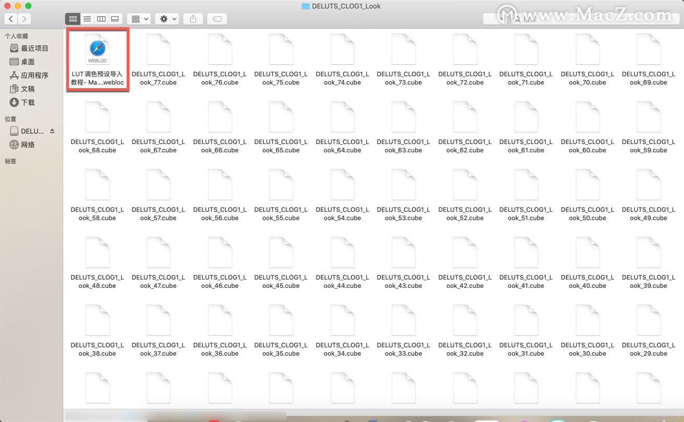Select file icon DELUTS_CLOG1_Look_65.cube
The width and height of the screenshot is (684, 422).
pyautogui.click(x=281, y=118)
